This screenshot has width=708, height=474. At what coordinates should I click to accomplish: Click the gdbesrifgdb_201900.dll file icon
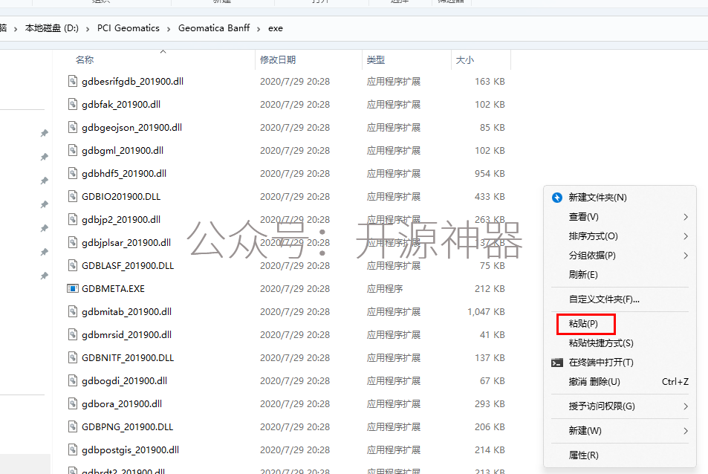click(x=73, y=81)
